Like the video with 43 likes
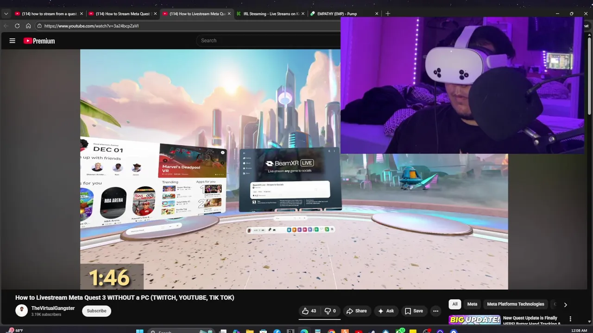Image resolution: width=593 pixels, height=333 pixels. point(309,311)
